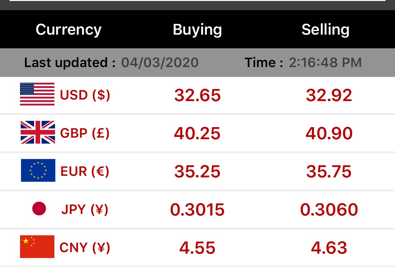This screenshot has height=267, width=395.
Task: Select the Currency column header
Action: 68,30
